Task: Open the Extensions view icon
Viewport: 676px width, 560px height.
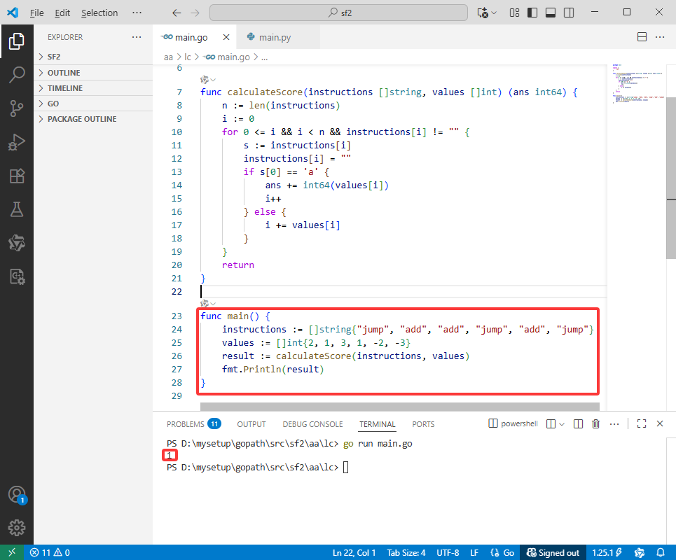Action: point(16,176)
